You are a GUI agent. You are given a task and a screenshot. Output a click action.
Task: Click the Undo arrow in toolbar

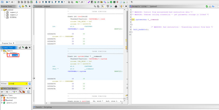(x=77, y=2)
